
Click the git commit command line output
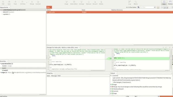pos(142,78)
